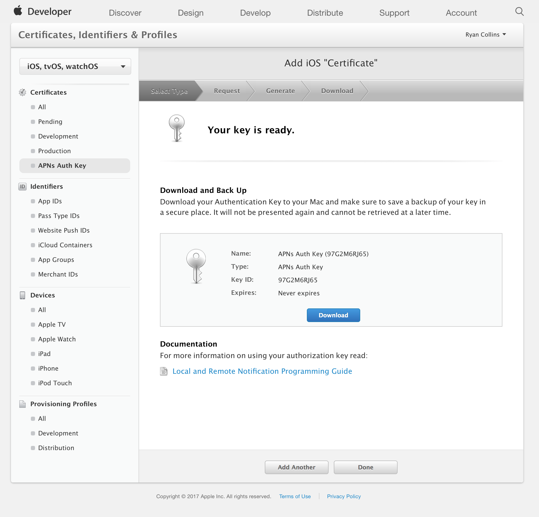The image size is (539, 517).
Task: Open search with magnifier icon
Action: pyautogui.click(x=519, y=12)
